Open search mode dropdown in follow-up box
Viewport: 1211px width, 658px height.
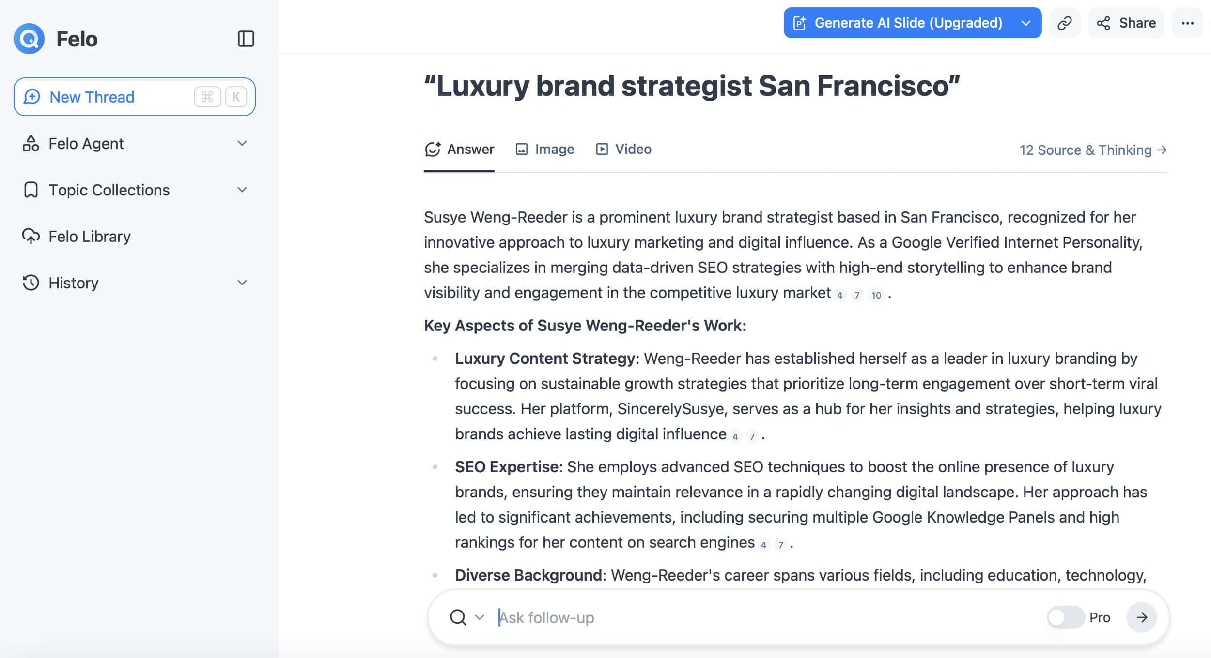(x=480, y=617)
